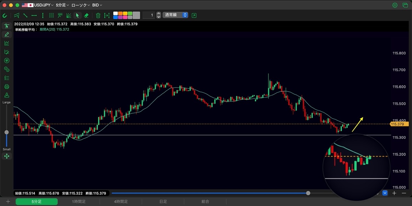Click the line width stepper arrows
Image resolution: width=412 pixels, height=206 pixels.
point(158,15)
